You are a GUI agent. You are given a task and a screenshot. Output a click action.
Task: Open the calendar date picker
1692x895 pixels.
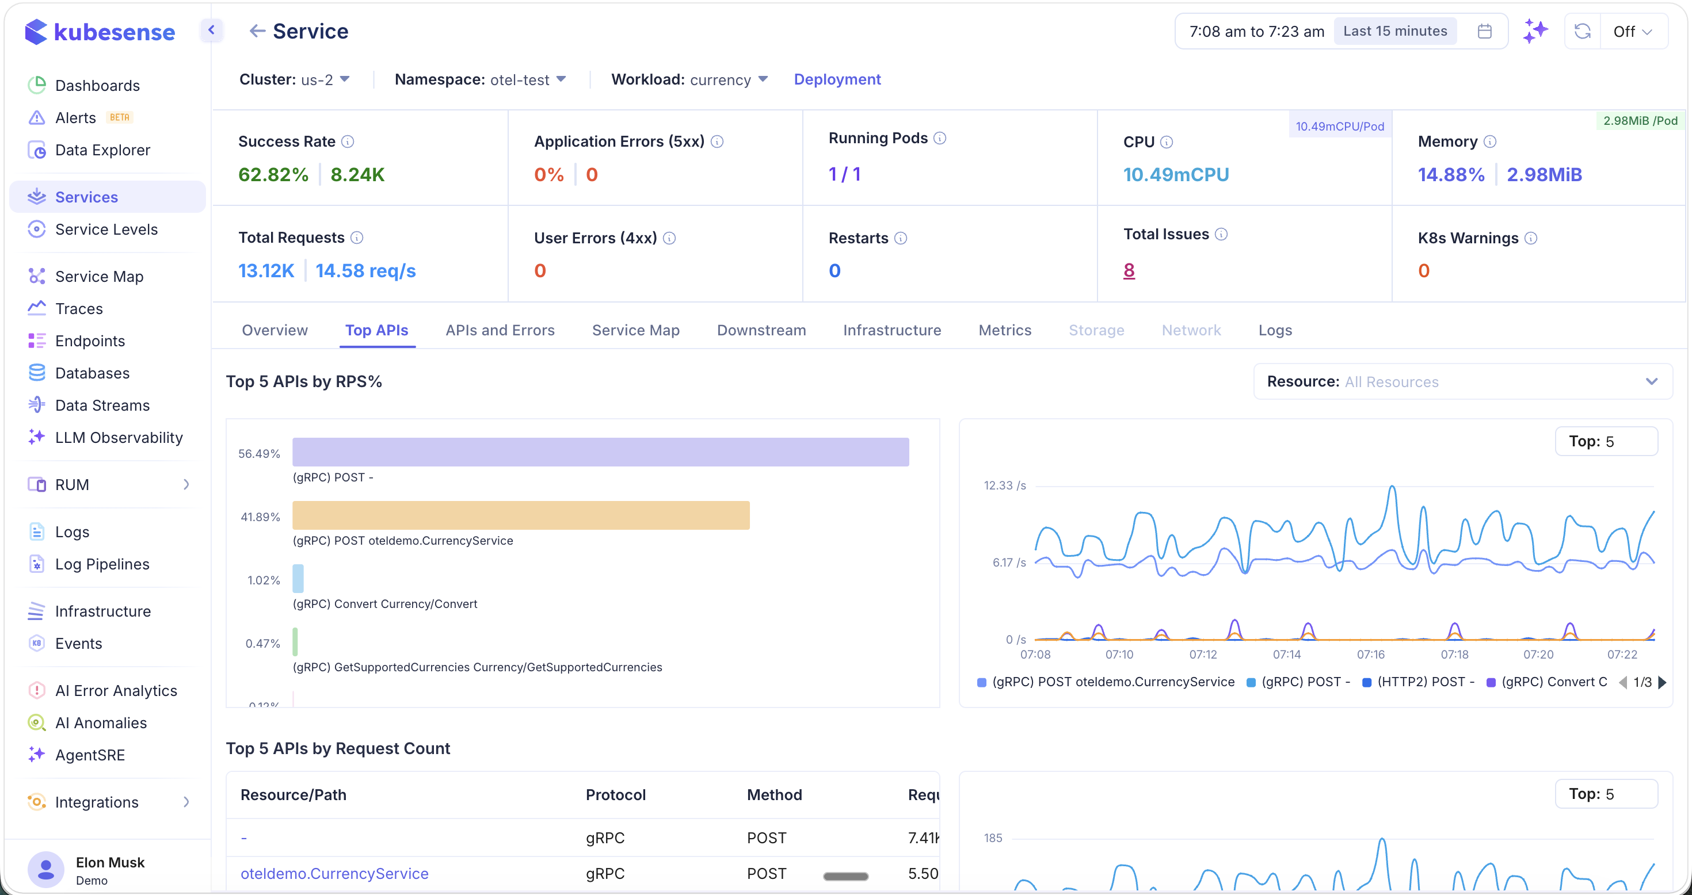(1484, 30)
